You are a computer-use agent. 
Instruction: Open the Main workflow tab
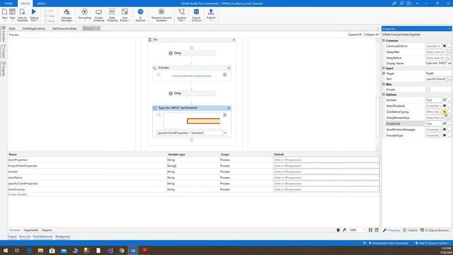point(12,28)
